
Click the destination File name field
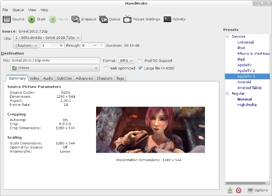click(x=54, y=61)
